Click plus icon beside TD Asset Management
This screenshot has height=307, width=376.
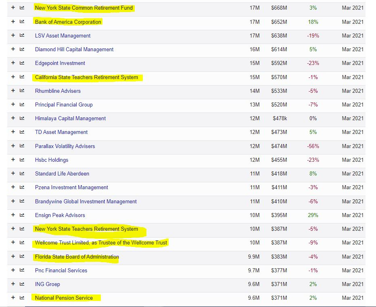coord(13,132)
